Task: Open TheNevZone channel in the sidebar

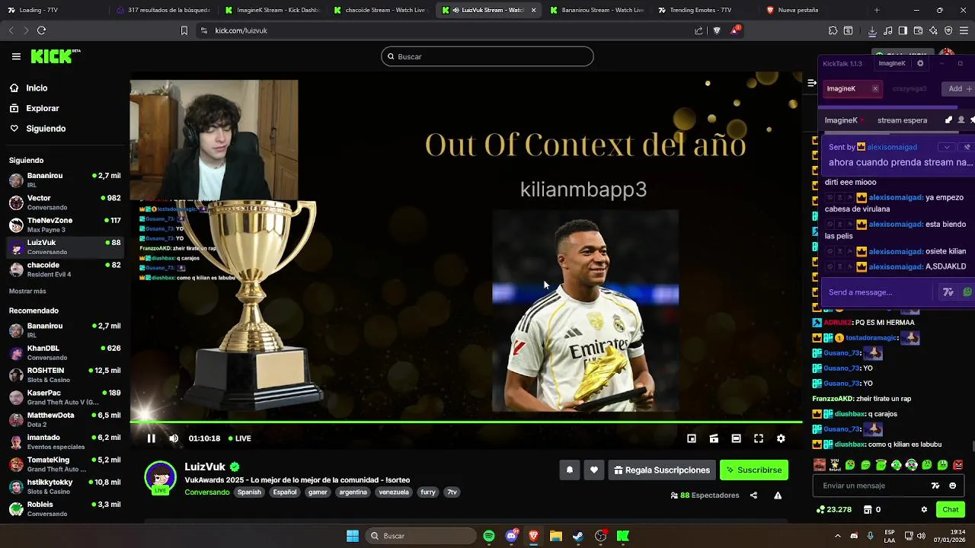Action: [x=64, y=225]
